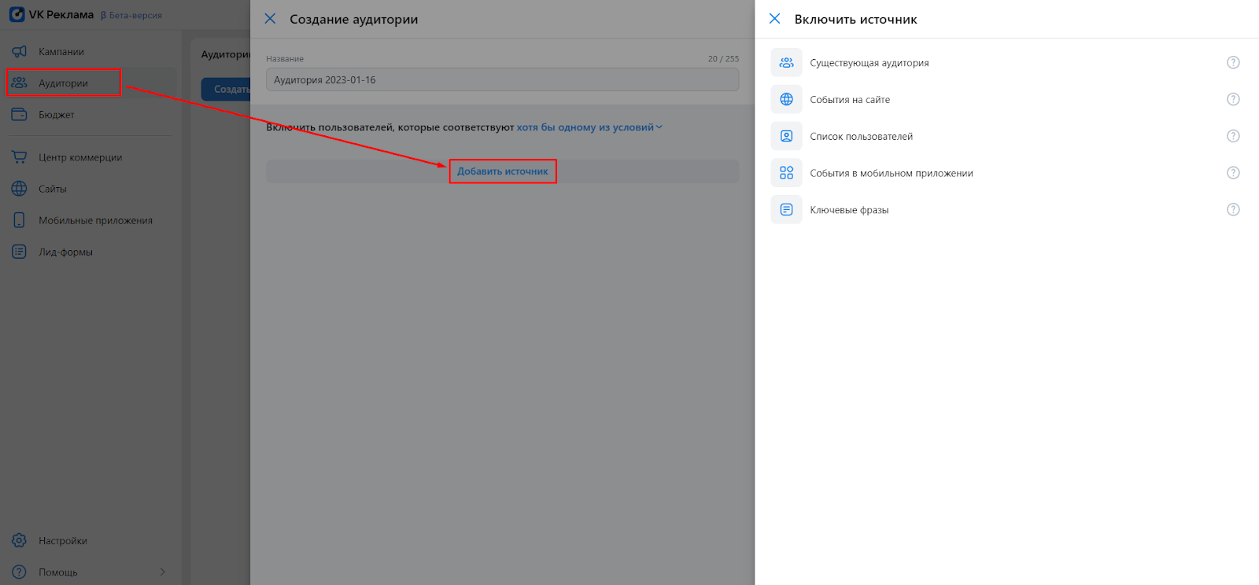Click the Лид-формы form icon
Image resolution: width=1259 pixels, height=585 pixels.
20,252
